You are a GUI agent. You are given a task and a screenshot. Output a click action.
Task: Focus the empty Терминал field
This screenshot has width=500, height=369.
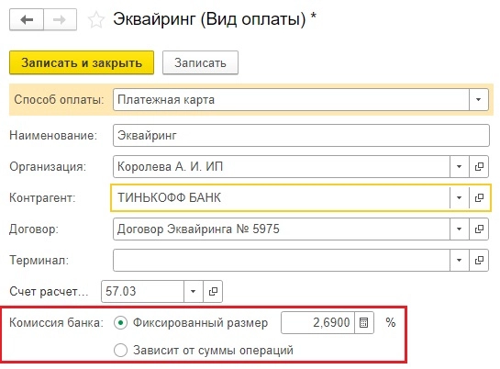tap(282, 261)
